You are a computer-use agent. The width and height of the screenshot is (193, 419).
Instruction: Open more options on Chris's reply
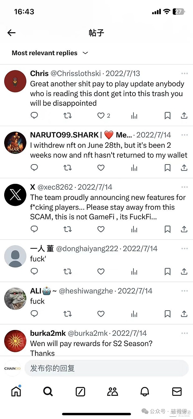[184, 73]
